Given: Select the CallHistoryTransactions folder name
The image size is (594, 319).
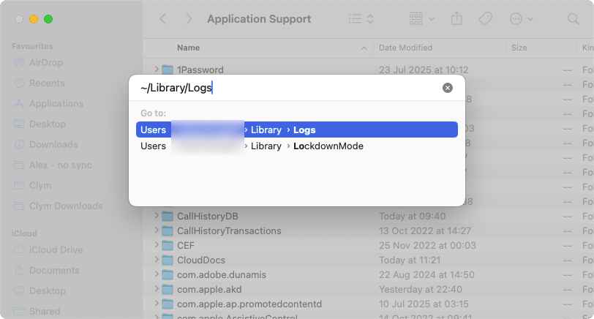Looking at the screenshot, I should pyautogui.click(x=229, y=230).
